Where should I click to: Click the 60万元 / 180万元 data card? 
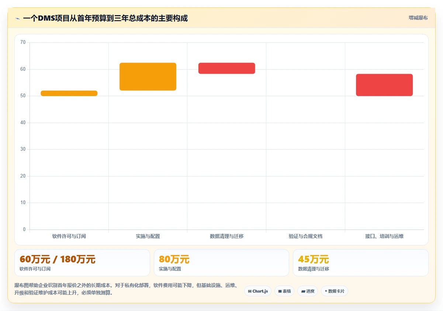pos(82,263)
